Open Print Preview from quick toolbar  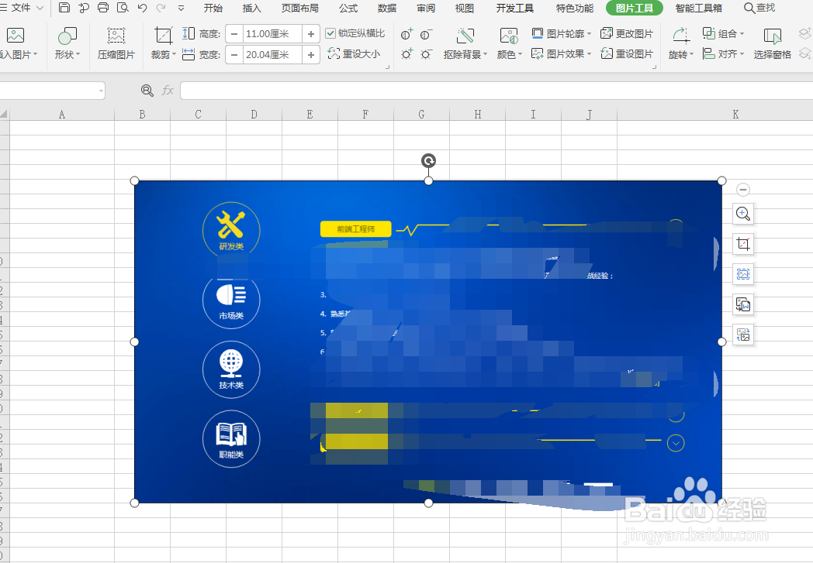(123, 8)
